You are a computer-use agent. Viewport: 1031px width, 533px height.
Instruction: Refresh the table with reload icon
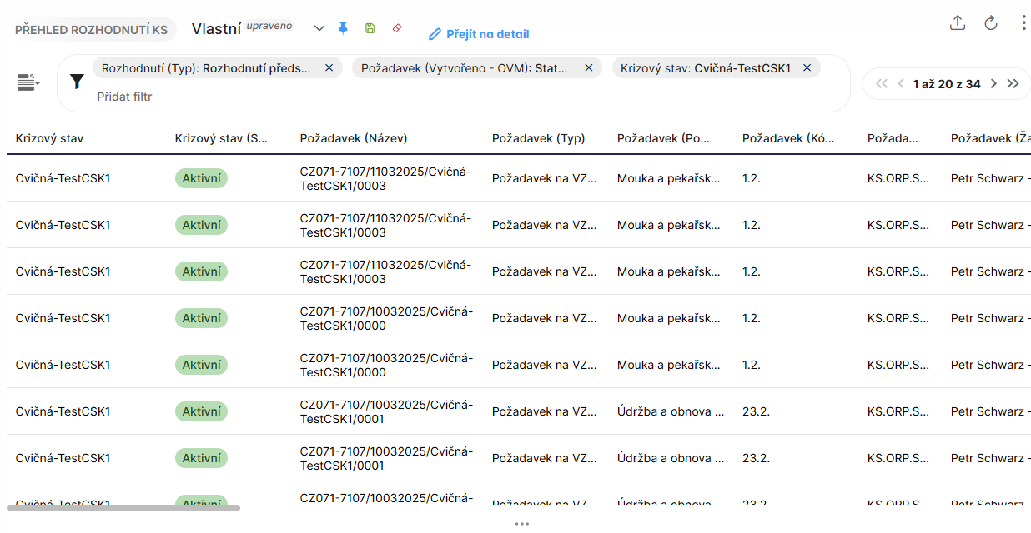991,23
